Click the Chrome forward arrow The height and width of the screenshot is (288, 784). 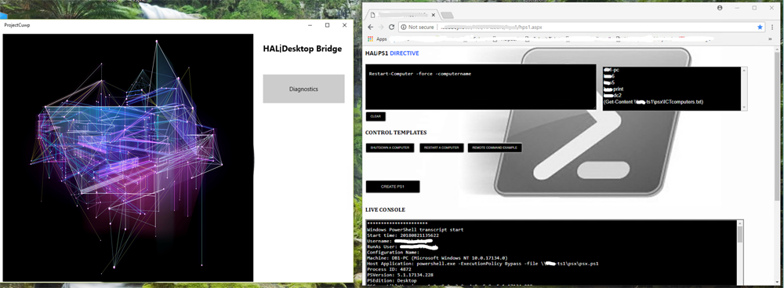[381, 27]
